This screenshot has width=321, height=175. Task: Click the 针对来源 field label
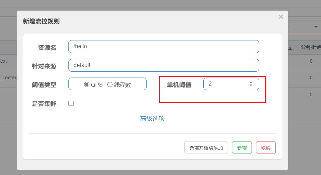[x=44, y=66]
